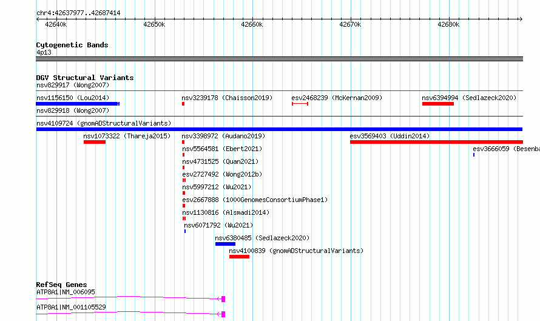
Task: Click the ATP8A1 NM_006095 magenta exon block
Action: click(223, 299)
